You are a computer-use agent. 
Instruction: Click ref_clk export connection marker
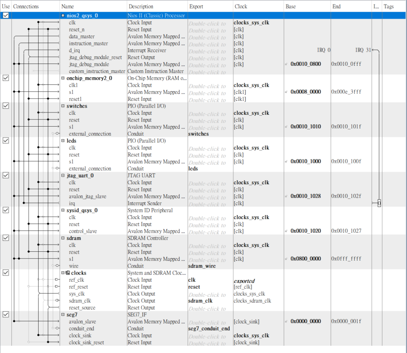pos(57,279)
